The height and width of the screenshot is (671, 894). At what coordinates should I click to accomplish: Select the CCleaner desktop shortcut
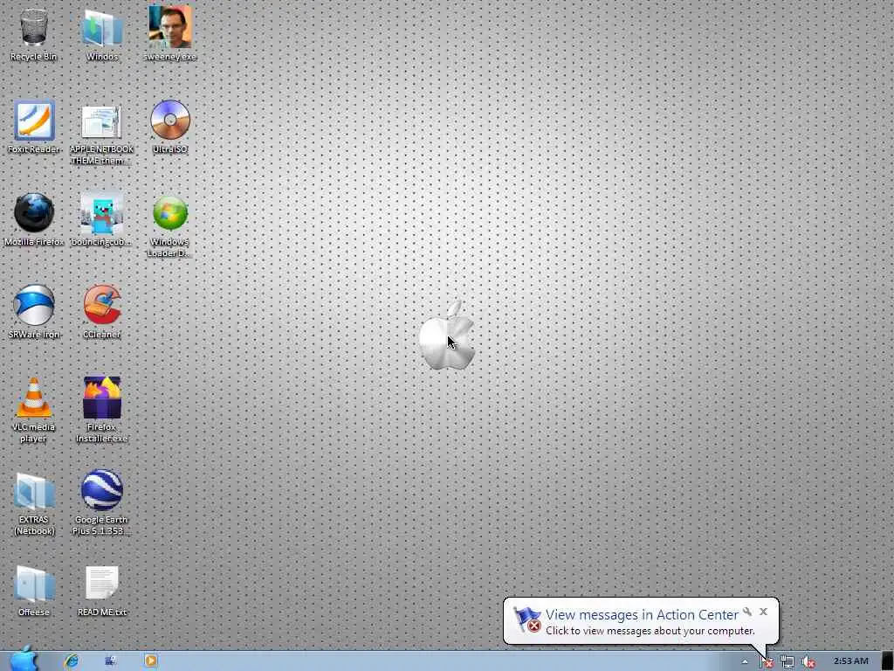click(101, 312)
